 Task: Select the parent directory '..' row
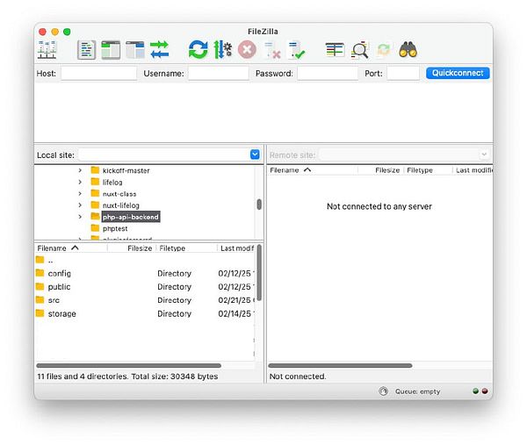pos(145,260)
